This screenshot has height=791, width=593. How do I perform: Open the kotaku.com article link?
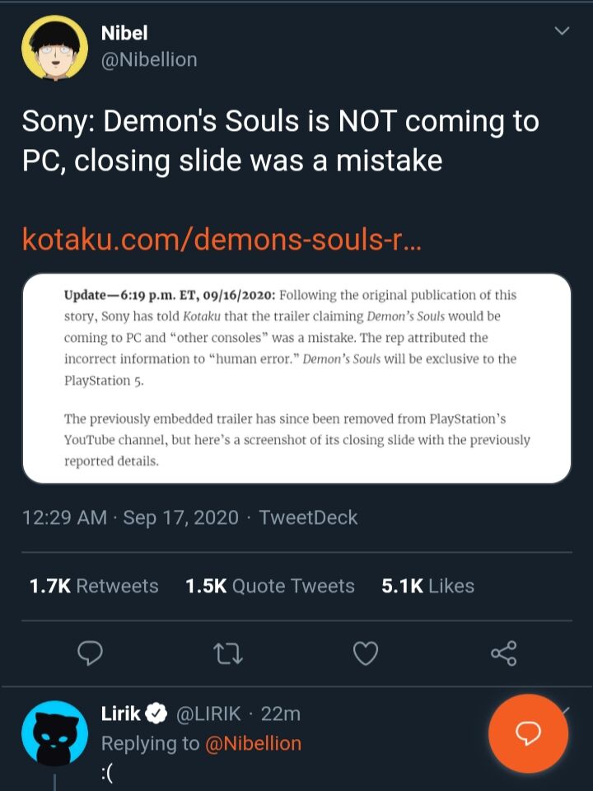point(222,240)
